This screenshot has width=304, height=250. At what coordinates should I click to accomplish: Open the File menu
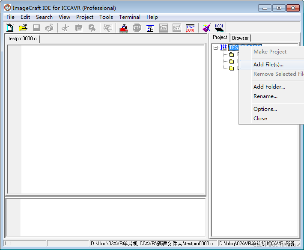(10, 17)
